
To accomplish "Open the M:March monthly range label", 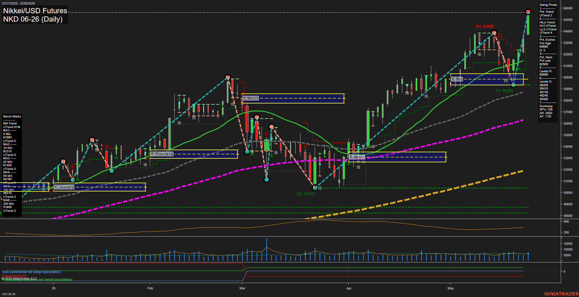I will [251, 98].
